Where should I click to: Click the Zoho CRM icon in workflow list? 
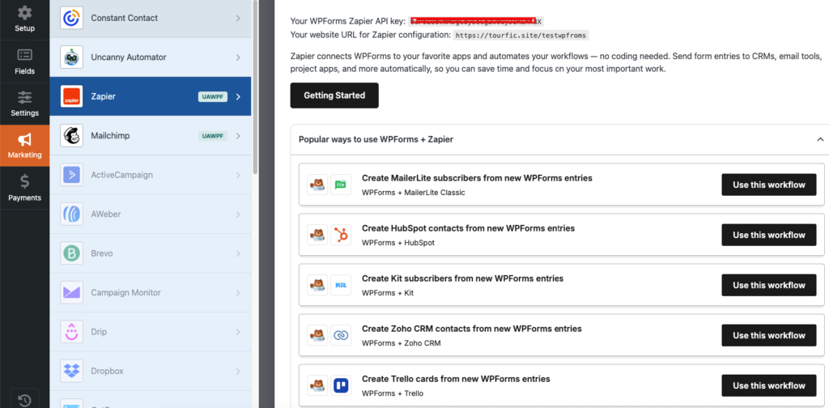coord(341,335)
